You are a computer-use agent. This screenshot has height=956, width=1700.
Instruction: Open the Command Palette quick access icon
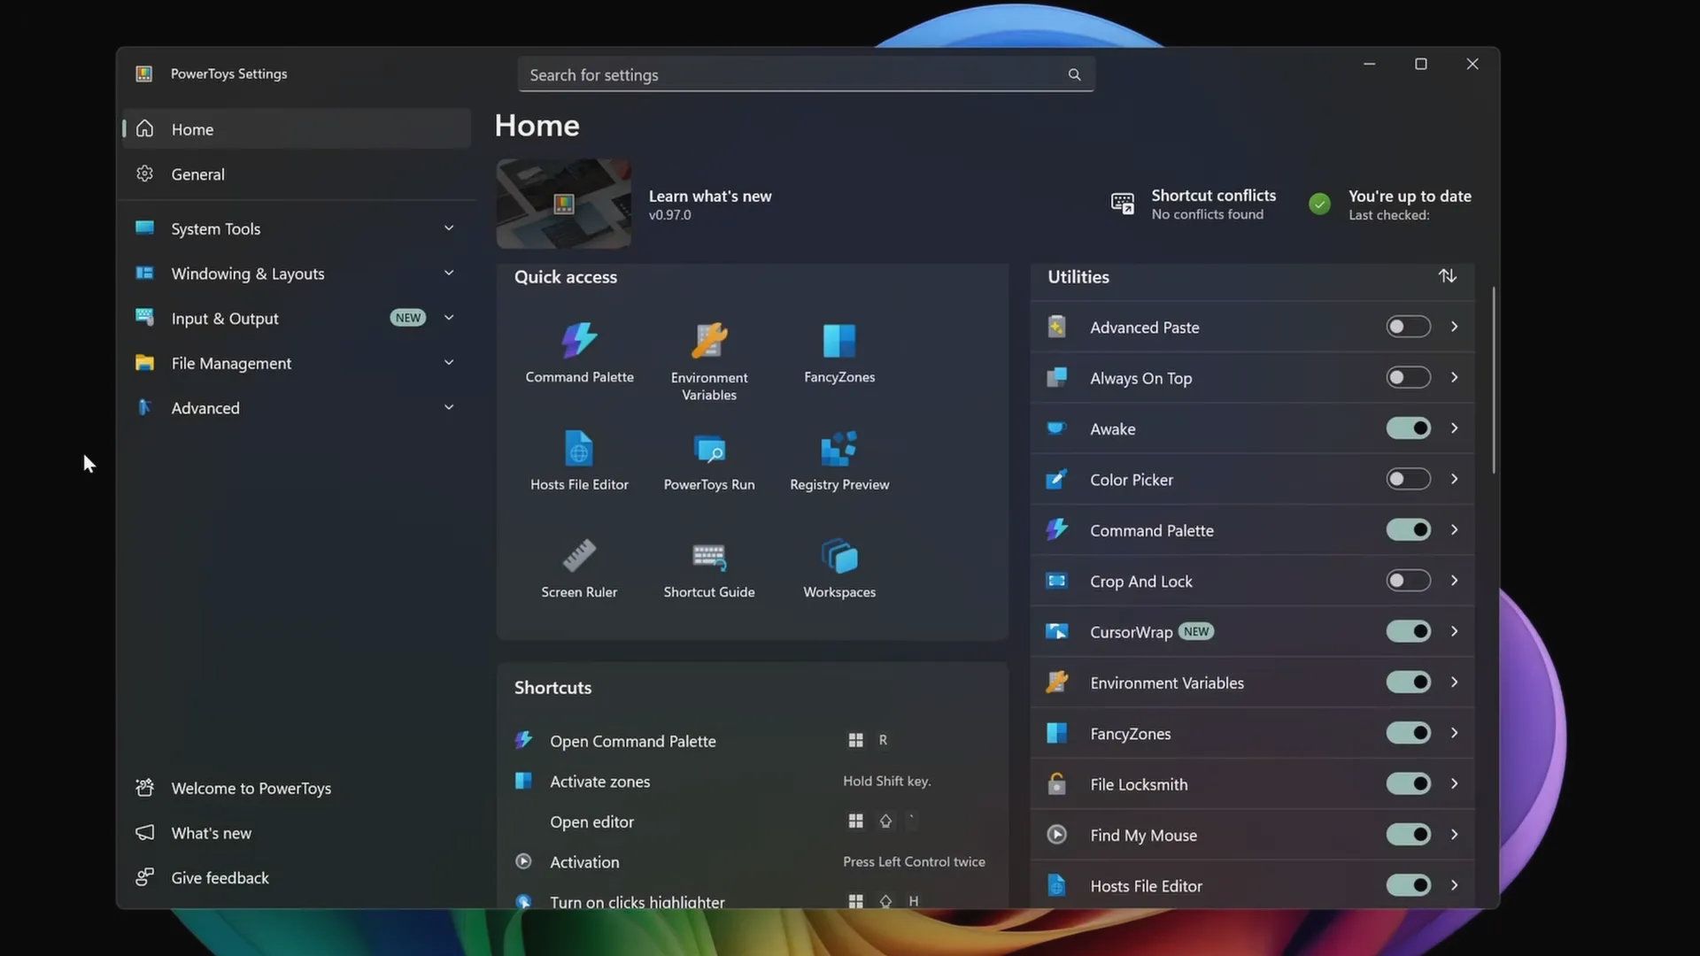[x=579, y=352]
